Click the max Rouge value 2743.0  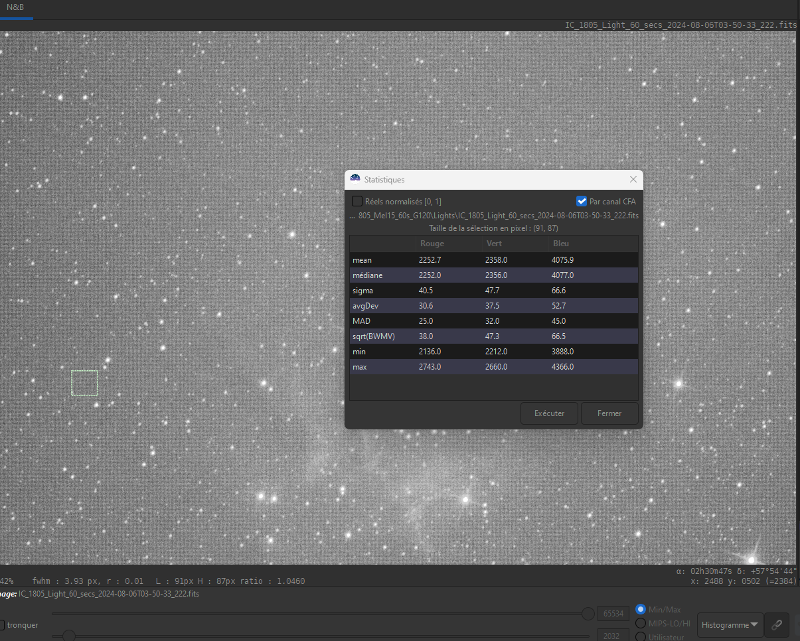tap(430, 367)
